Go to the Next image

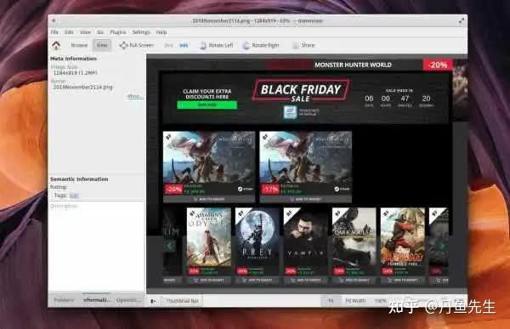(x=184, y=45)
